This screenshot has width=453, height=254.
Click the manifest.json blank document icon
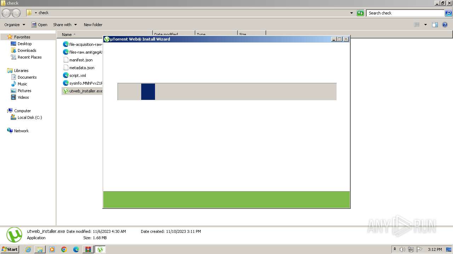[65, 60]
